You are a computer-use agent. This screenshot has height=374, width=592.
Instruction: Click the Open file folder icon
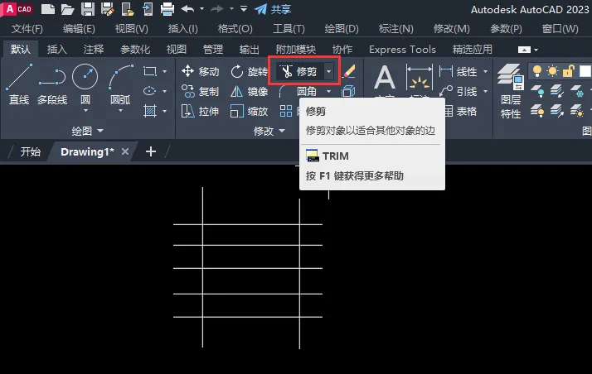(68, 8)
